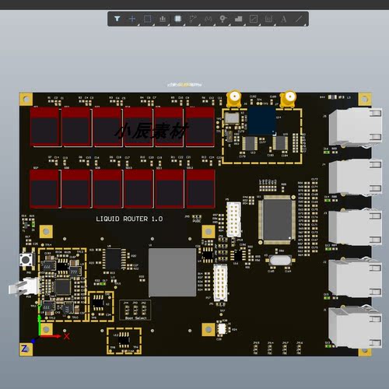Click the bottom RJ45 Ethernet jack
Image resolution: width=389 pixels, height=389 pixels.
(x=356, y=328)
